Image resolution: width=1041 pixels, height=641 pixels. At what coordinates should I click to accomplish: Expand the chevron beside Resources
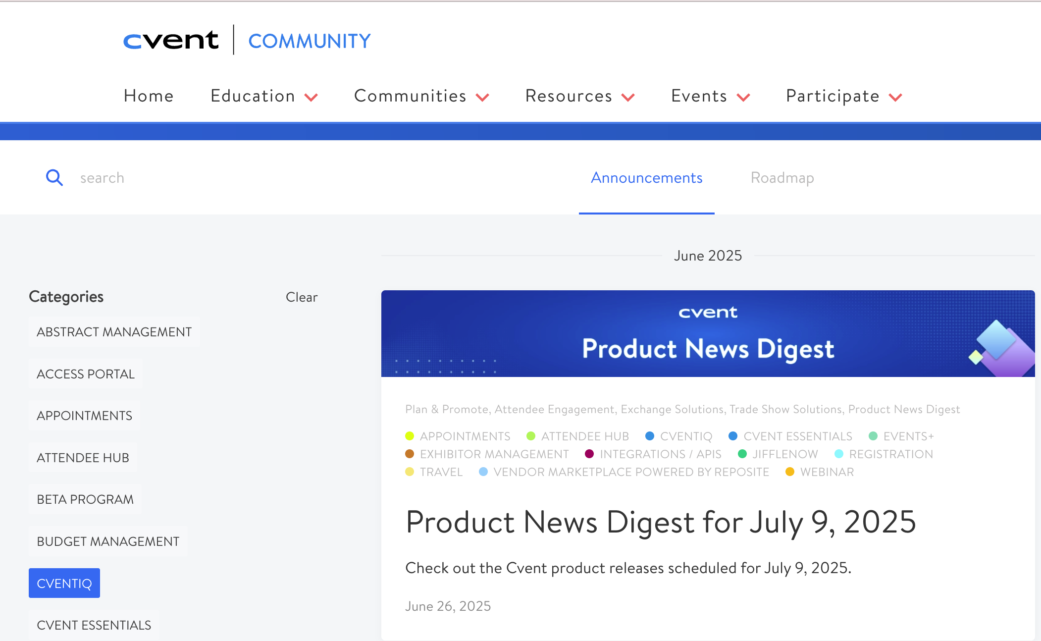coord(628,97)
